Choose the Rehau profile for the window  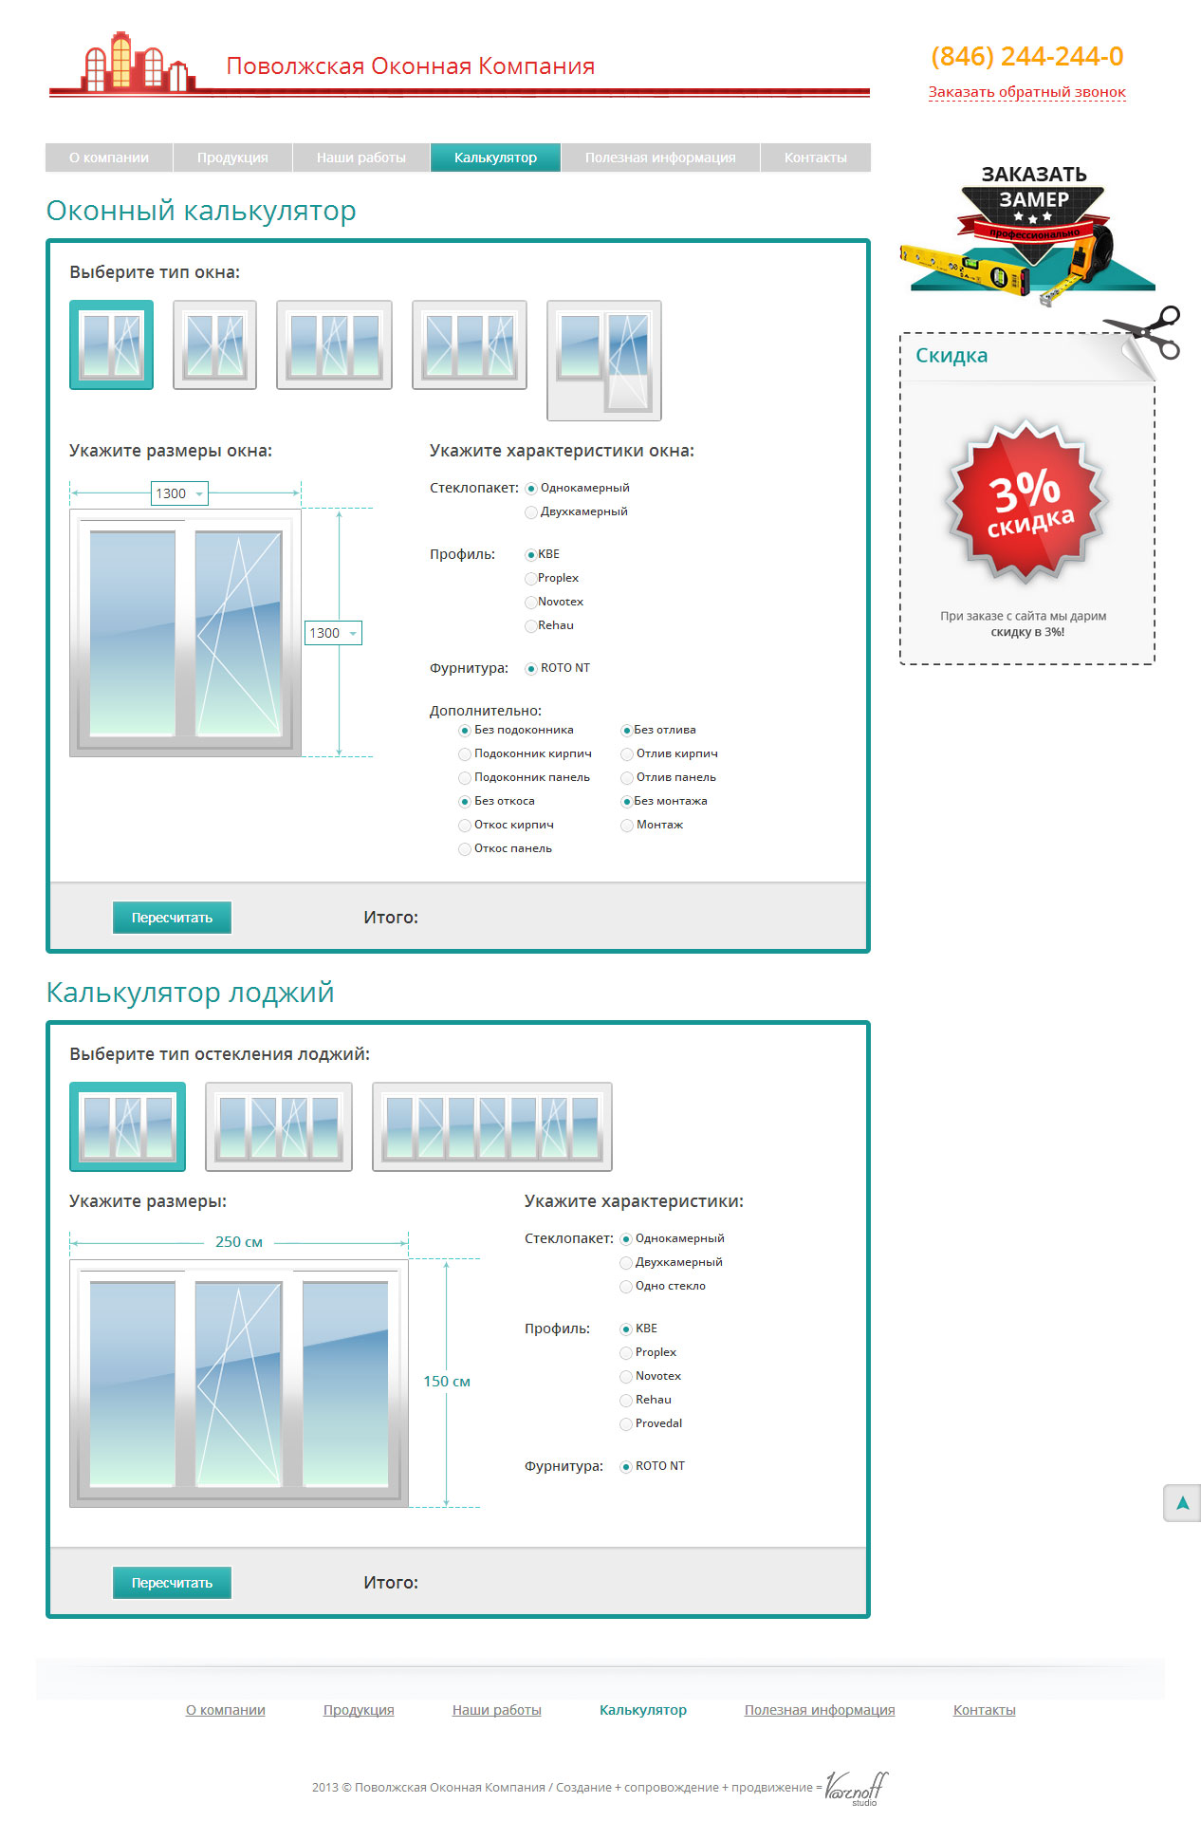tap(531, 626)
